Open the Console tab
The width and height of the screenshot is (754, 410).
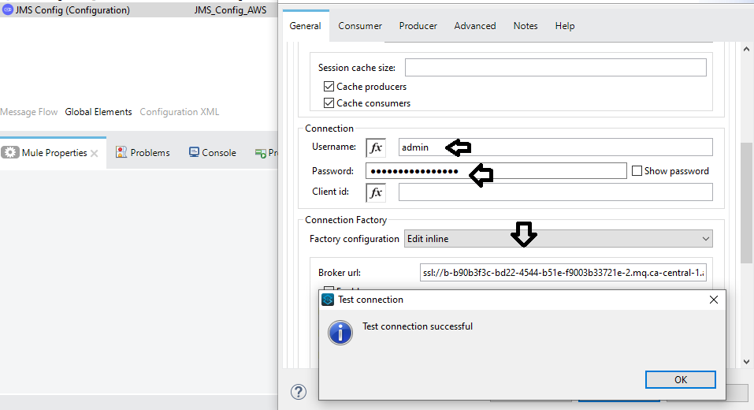[x=213, y=152]
